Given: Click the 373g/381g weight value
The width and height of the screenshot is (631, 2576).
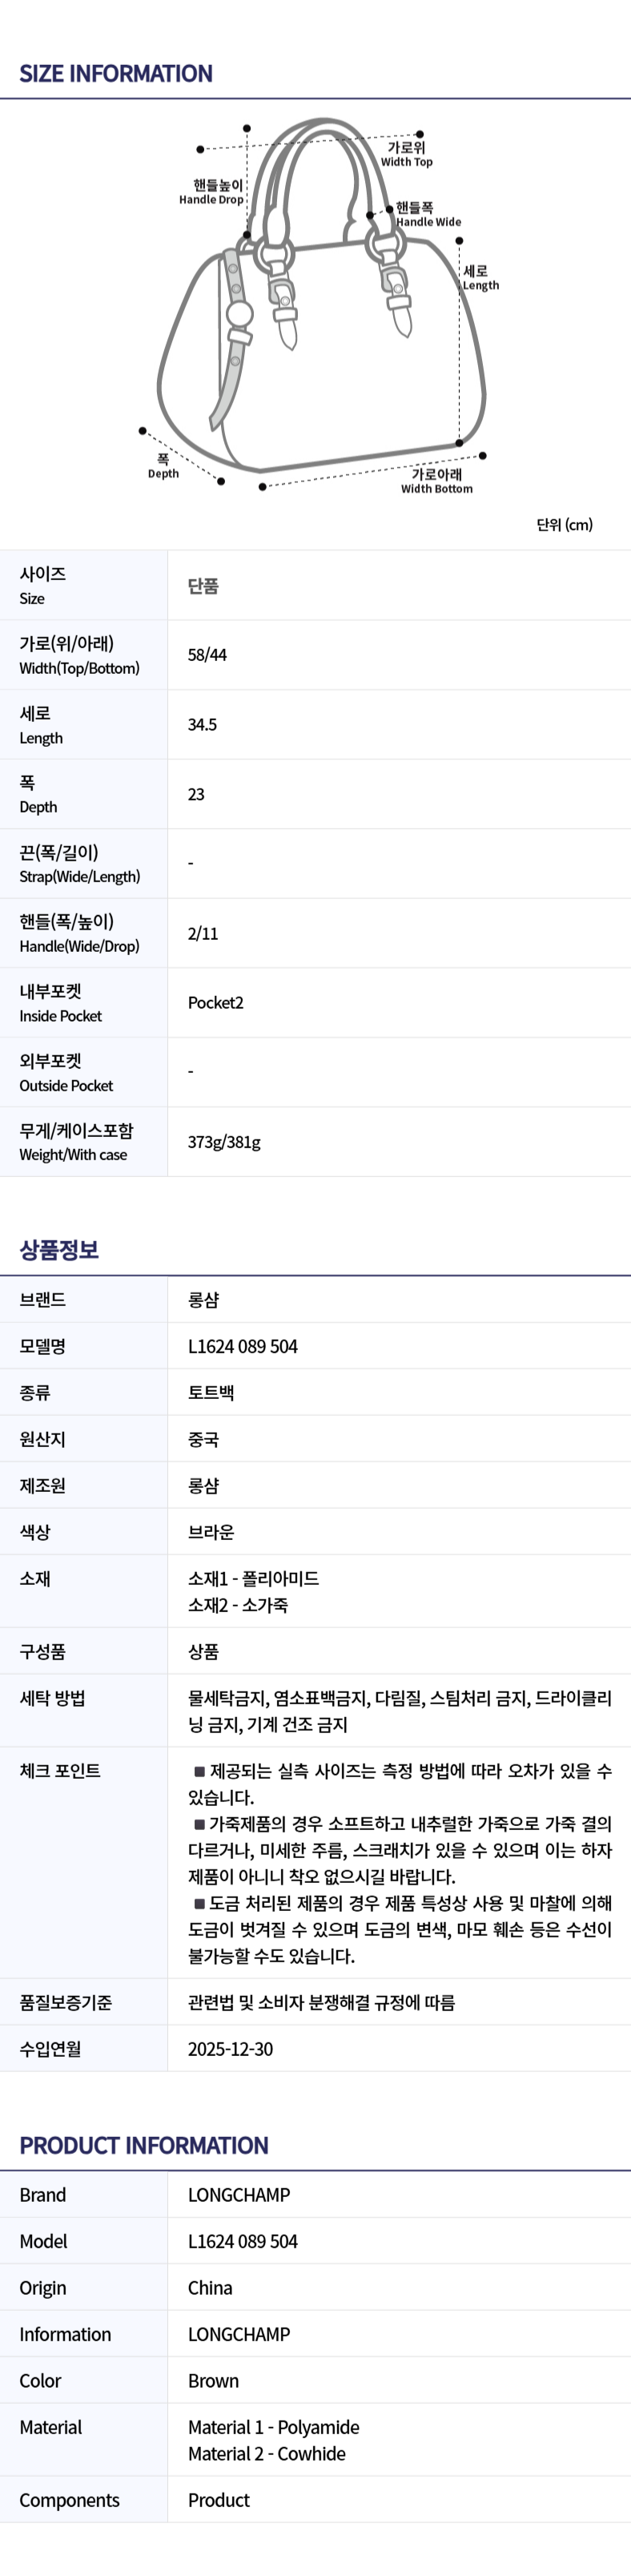Looking at the screenshot, I should pyautogui.click(x=224, y=1142).
